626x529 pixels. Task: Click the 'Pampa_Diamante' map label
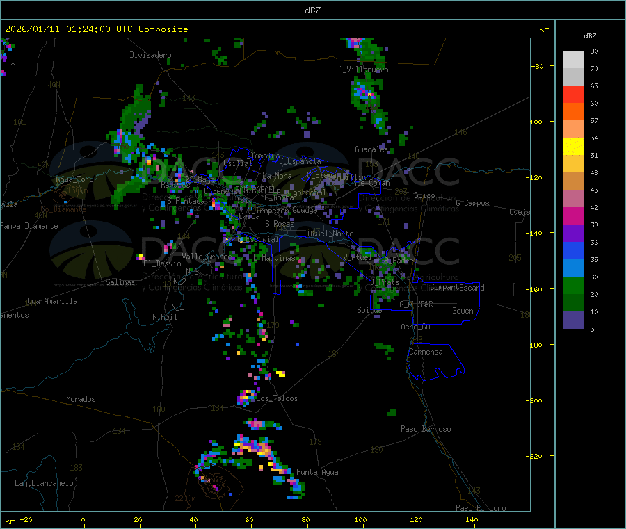tap(29, 226)
